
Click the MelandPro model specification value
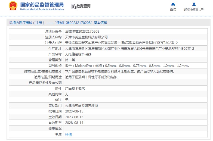pos(127,66)
